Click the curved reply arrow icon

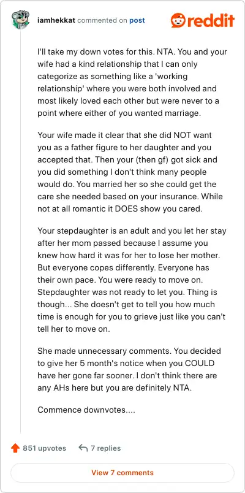pos(83,448)
